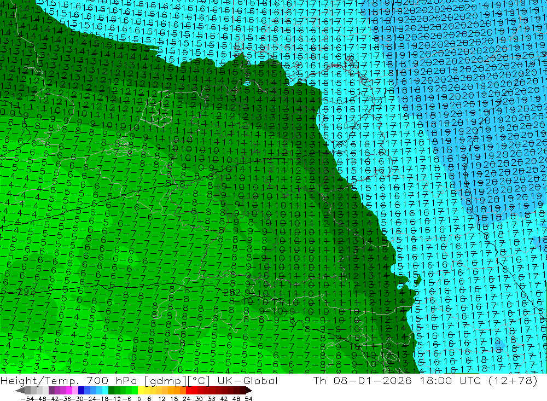This screenshot has width=547, height=401.
Task: Click the '30' legend label
Action: click(x=199, y=399)
